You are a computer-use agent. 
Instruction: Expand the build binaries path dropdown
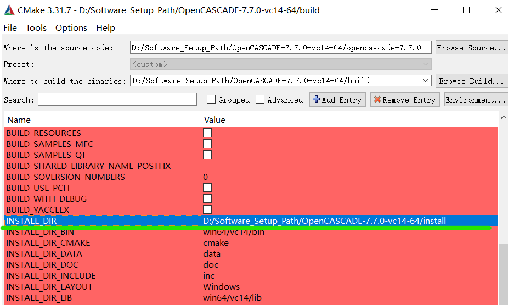tap(425, 81)
